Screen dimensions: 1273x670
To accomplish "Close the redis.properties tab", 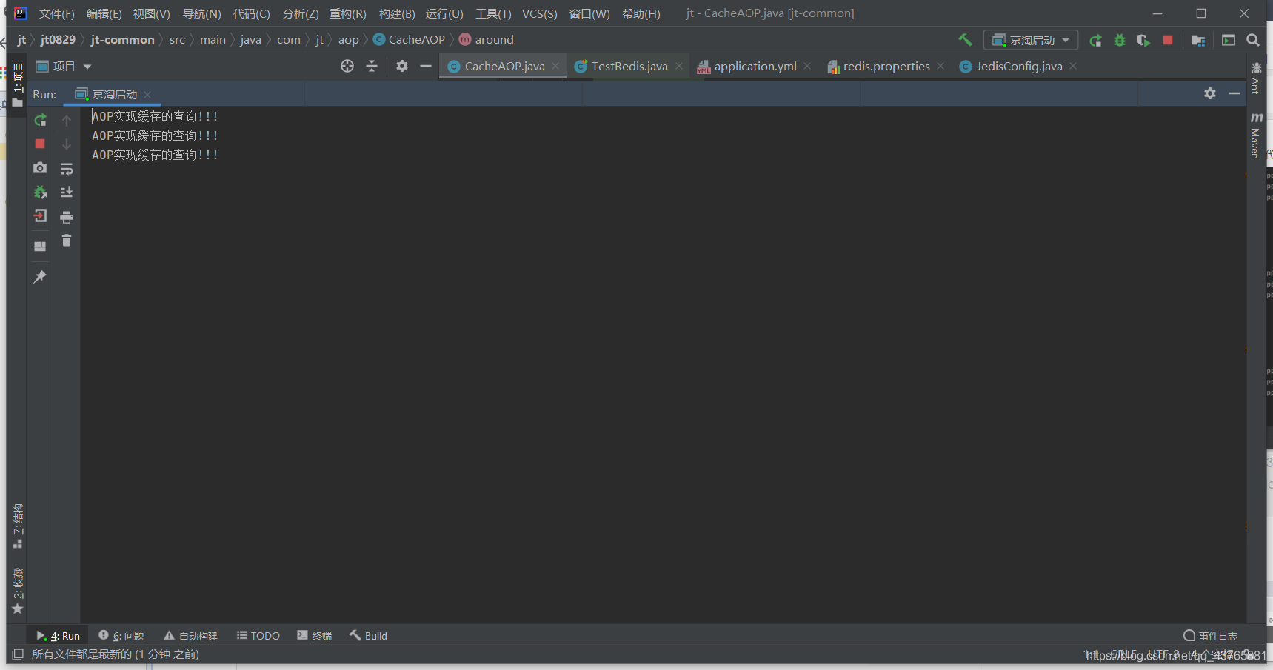I will point(940,66).
